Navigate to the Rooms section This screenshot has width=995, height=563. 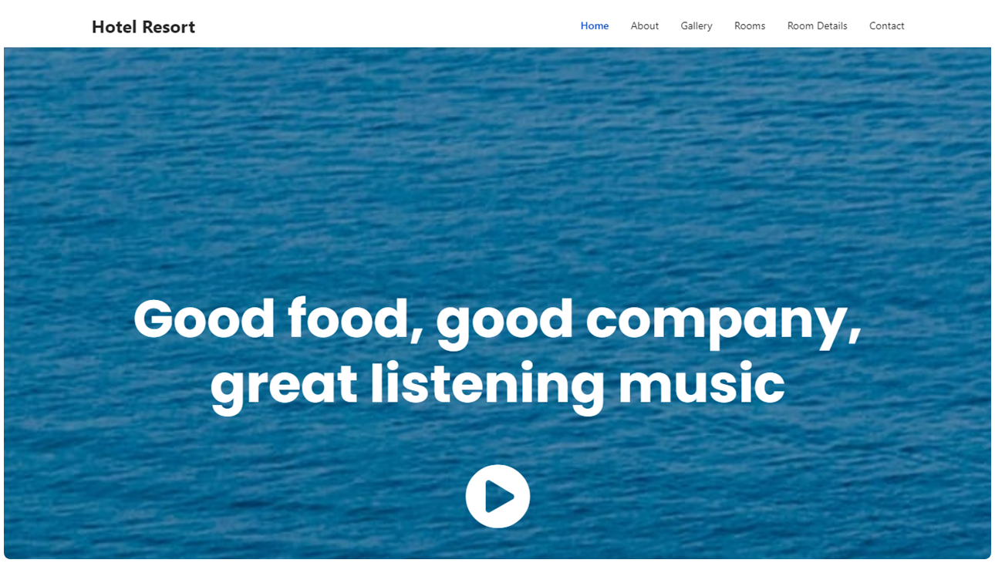[x=750, y=25]
